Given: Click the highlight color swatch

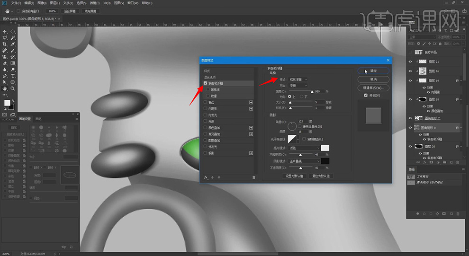Looking at the screenshot, I should click(325, 148).
